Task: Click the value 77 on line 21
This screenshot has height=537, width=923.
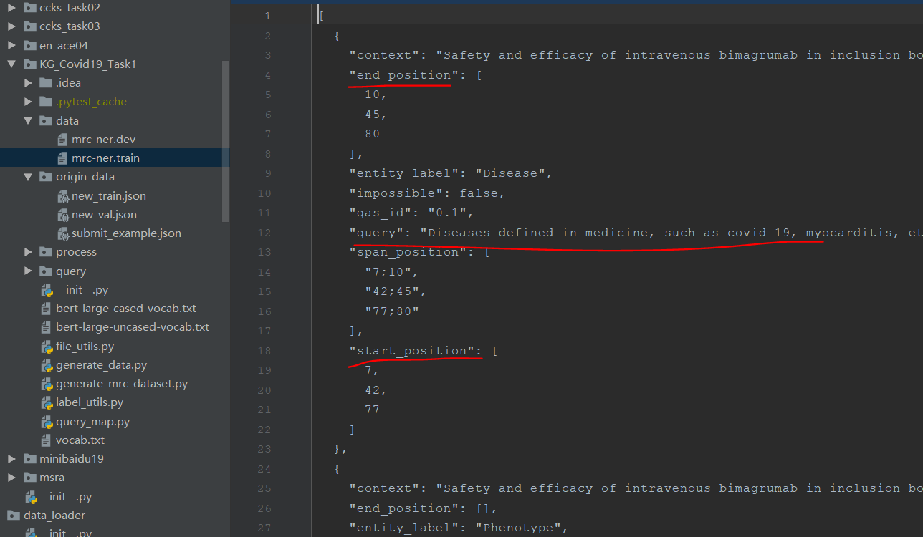Action: pyautogui.click(x=373, y=410)
